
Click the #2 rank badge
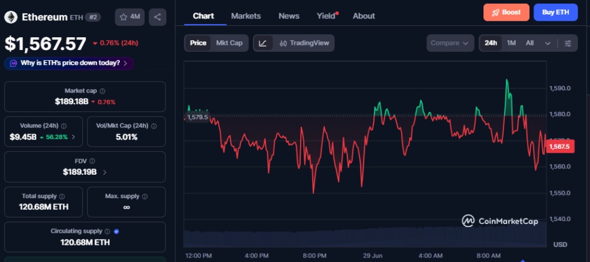click(93, 17)
